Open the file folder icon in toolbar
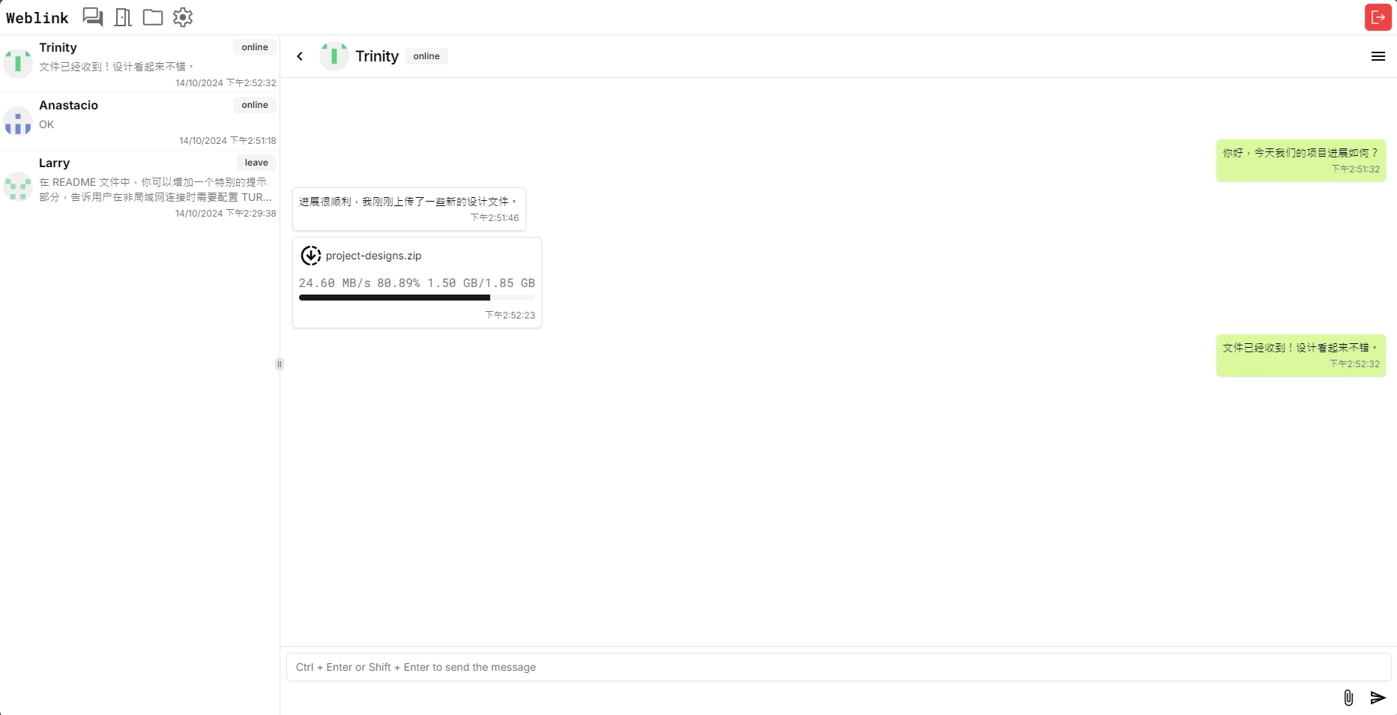 point(153,16)
